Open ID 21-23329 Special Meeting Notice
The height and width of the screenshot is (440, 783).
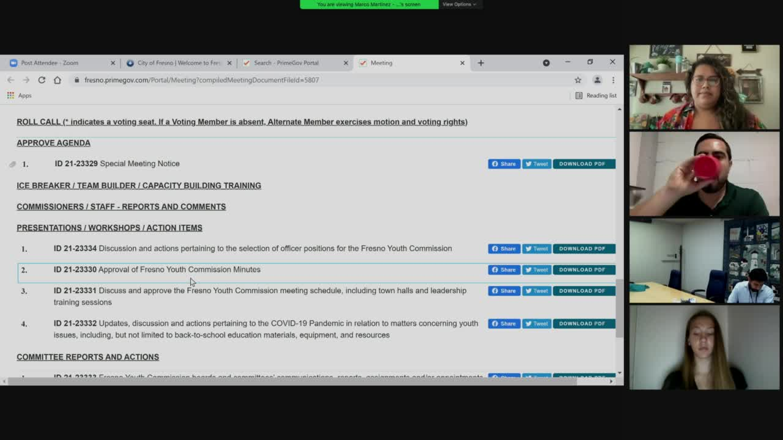click(117, 164)
